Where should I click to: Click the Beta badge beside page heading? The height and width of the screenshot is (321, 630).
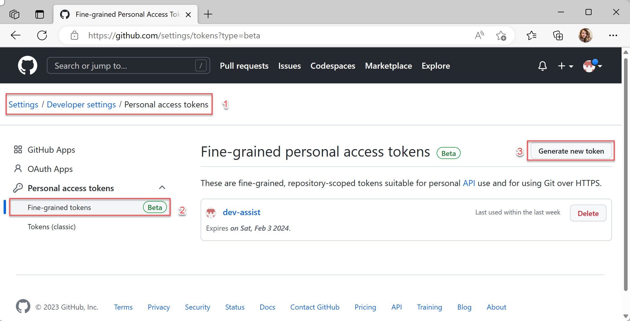click(x=448, y=153)
